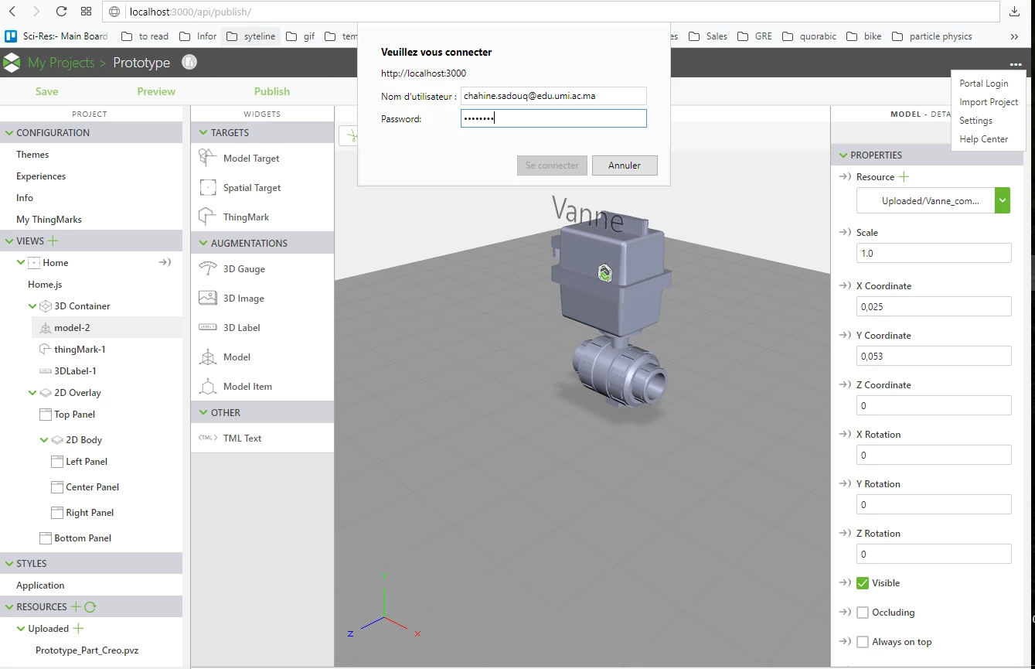
Task: Add a new view with the plus icon
Action: 53,241
